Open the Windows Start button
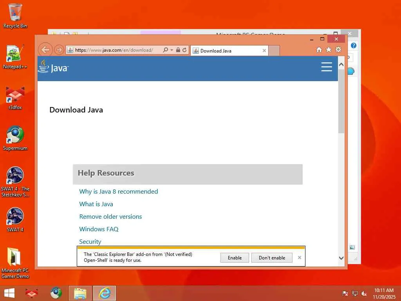 click(9, 293)
